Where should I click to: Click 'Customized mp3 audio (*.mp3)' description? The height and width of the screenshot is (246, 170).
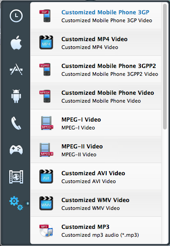pyautogui.click(x=100, y=235)
